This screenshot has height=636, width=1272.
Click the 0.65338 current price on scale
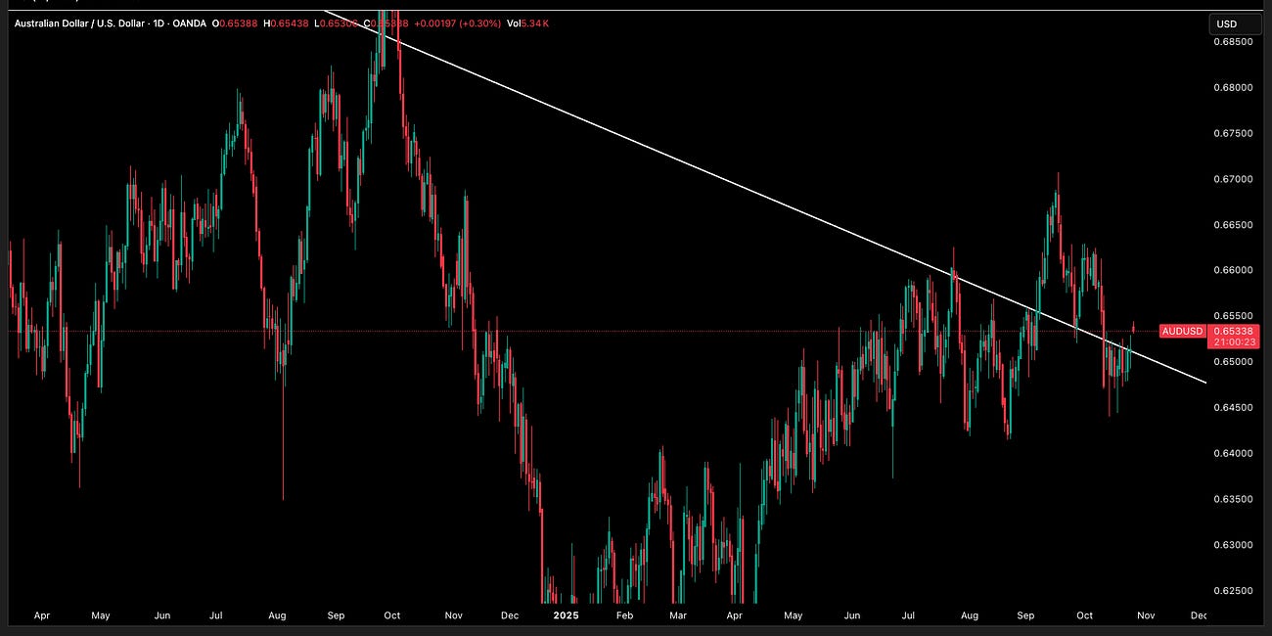pyautogui.click(x=1235, y=332)
